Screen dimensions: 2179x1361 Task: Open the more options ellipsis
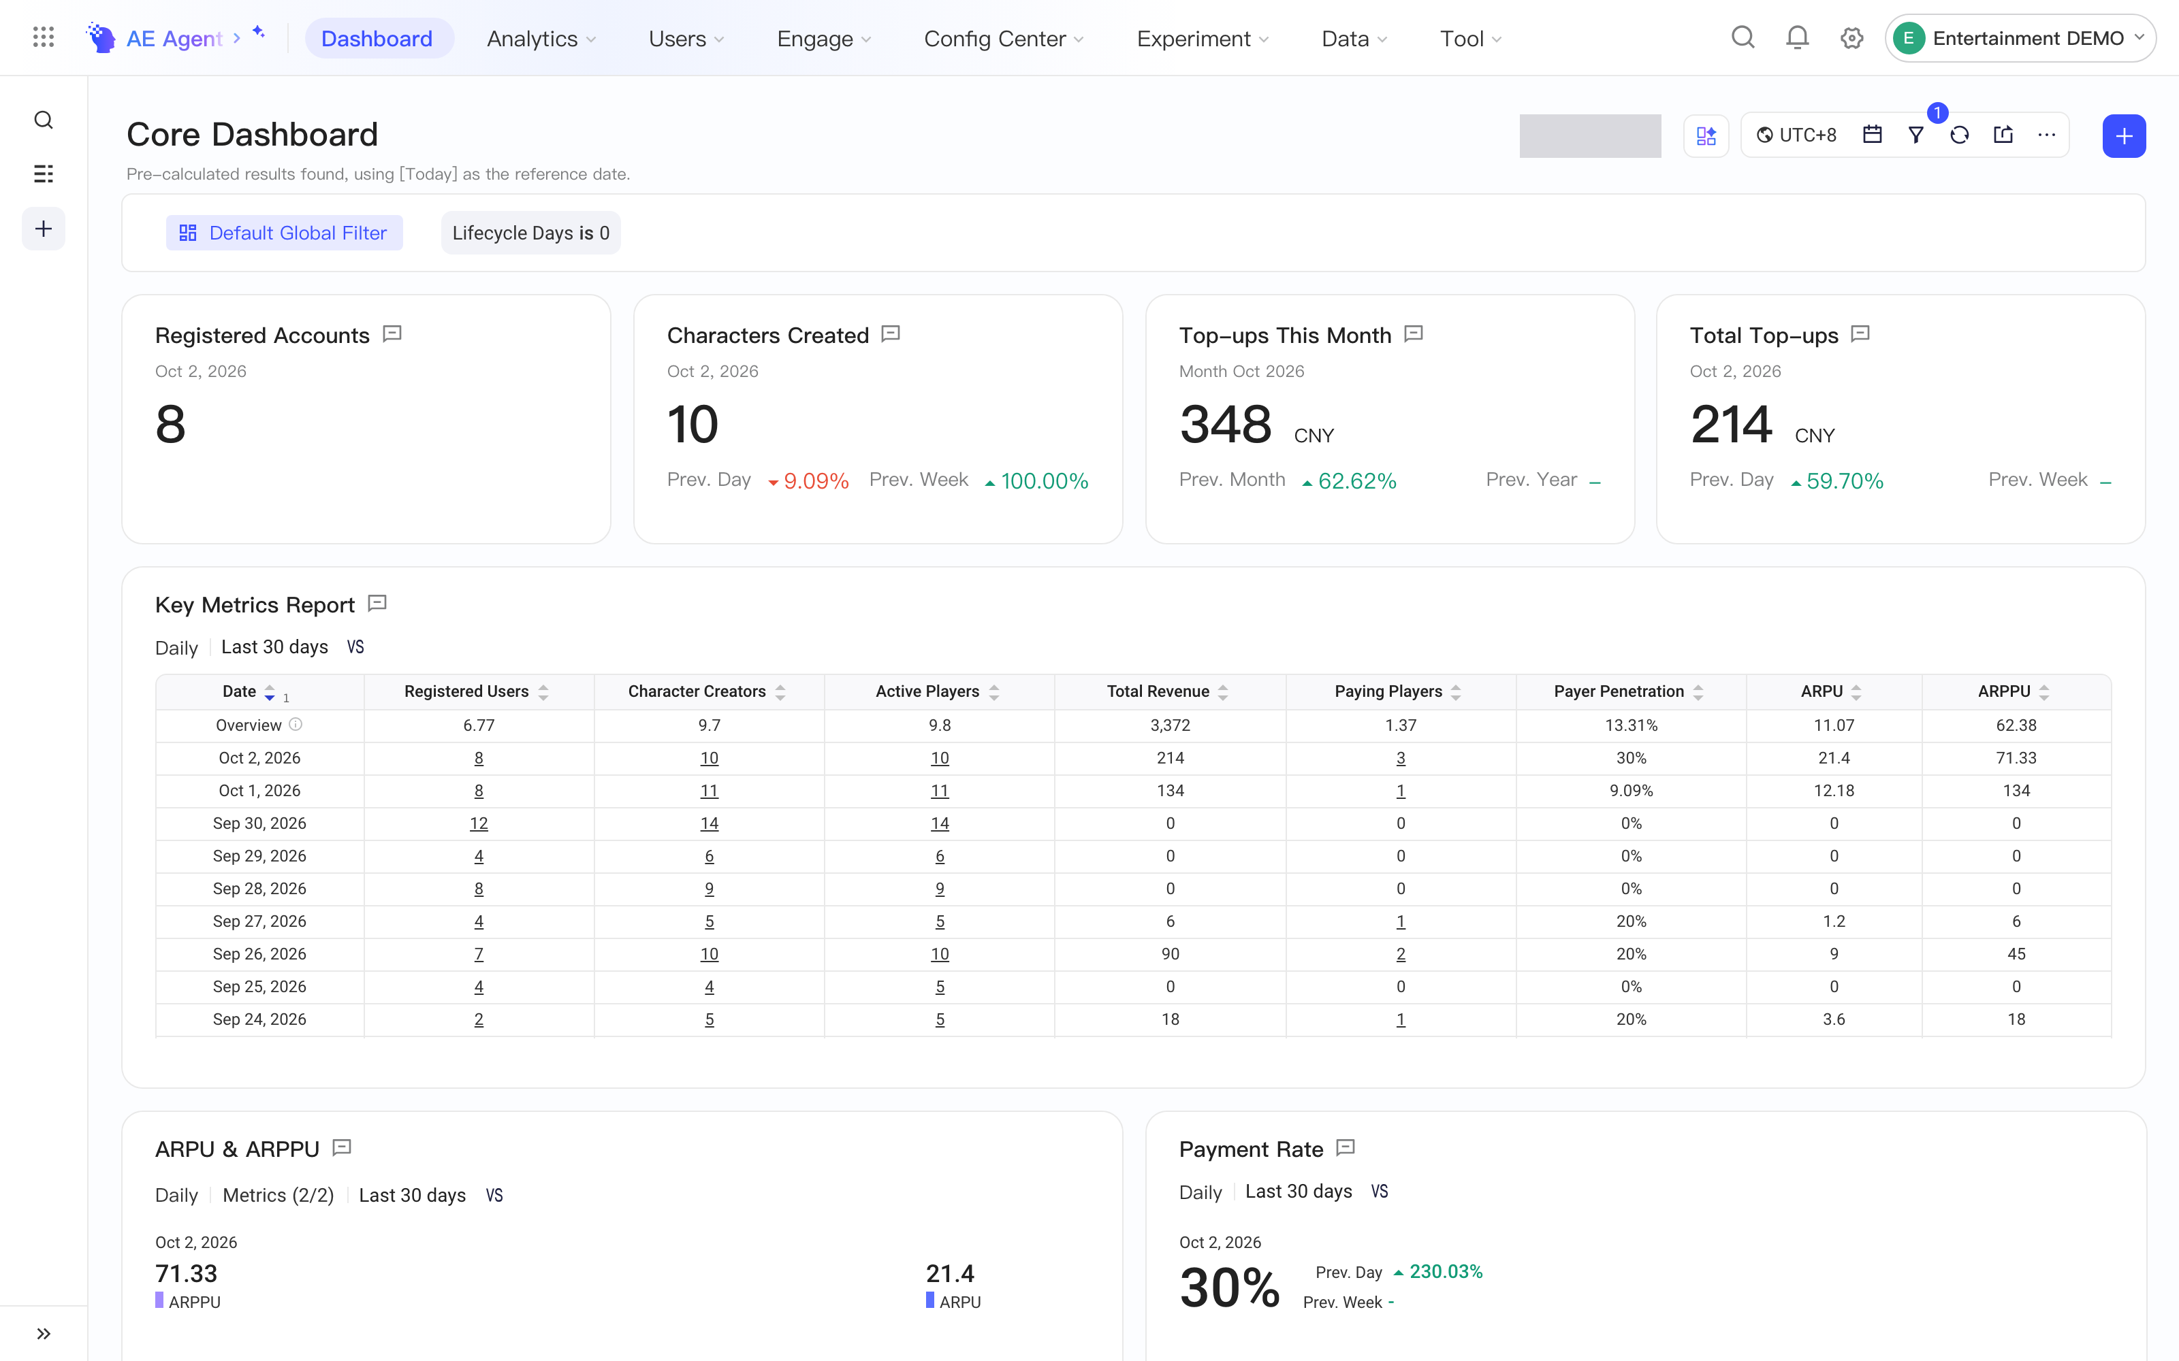click(x=2047, y=135)
